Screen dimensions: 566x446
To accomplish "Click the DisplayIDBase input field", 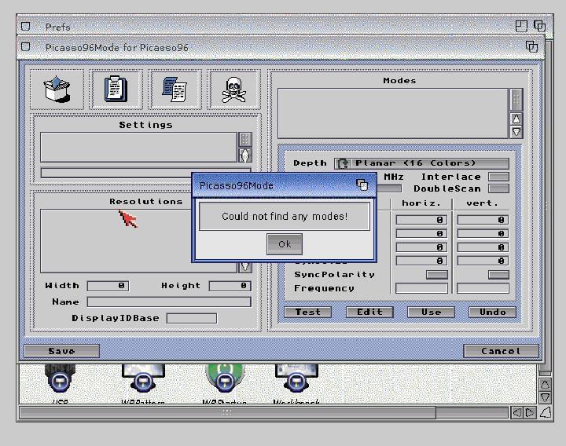I will pyautogui.click(x=192, y=318).
